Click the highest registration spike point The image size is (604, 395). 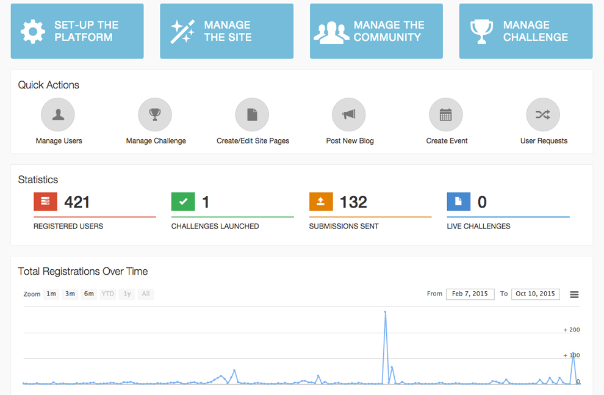pyautogui.click(x=385, y=312)
